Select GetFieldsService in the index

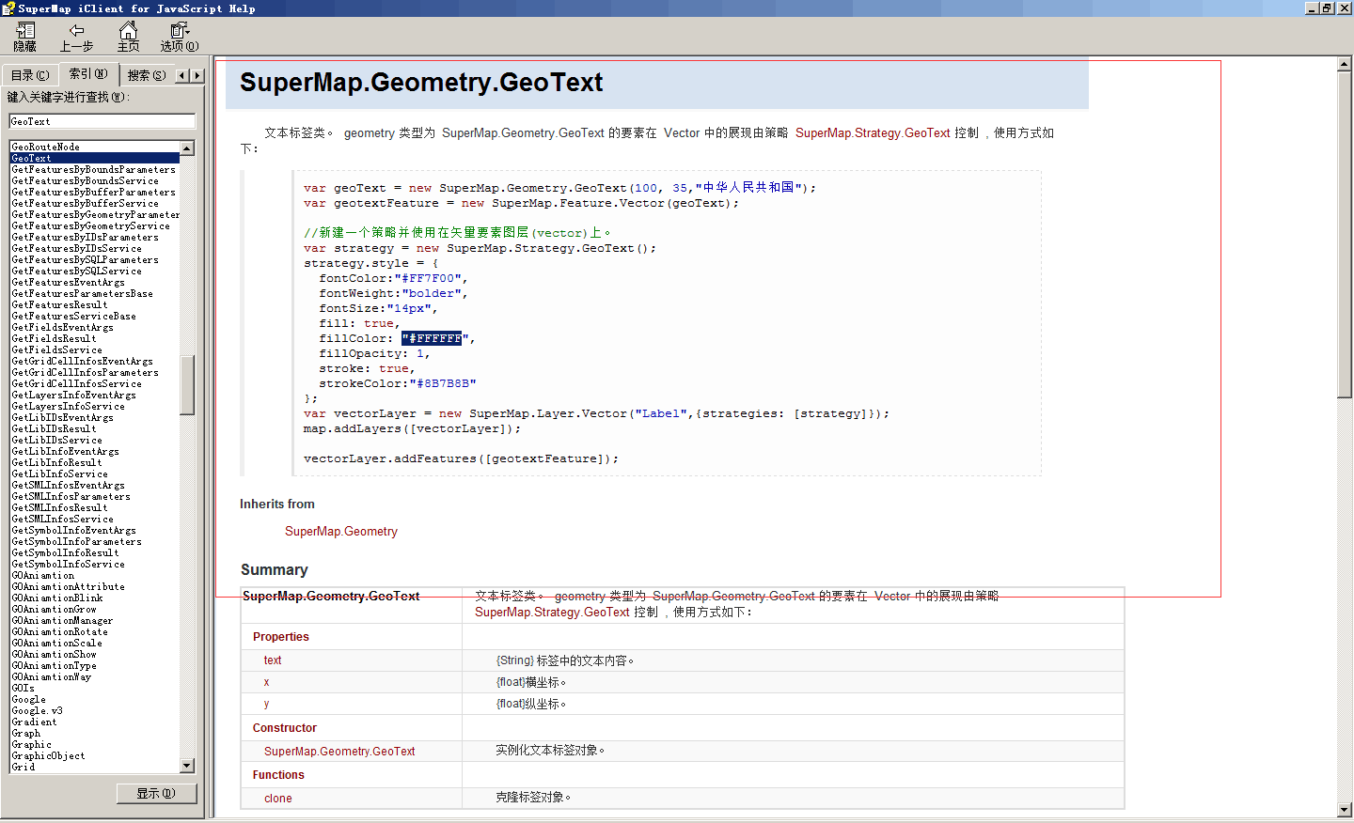[x=56, y=349]
